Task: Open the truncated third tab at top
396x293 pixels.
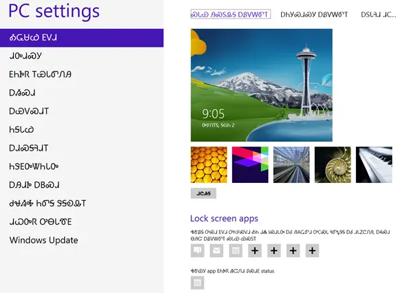Action: 378,14
